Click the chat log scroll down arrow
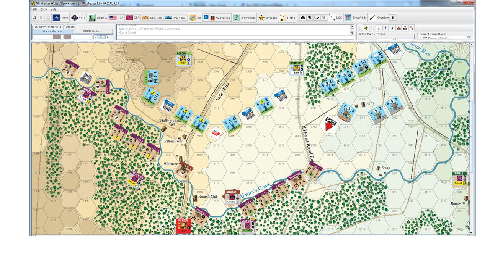490x266 pixels. (x=353, y=33)
